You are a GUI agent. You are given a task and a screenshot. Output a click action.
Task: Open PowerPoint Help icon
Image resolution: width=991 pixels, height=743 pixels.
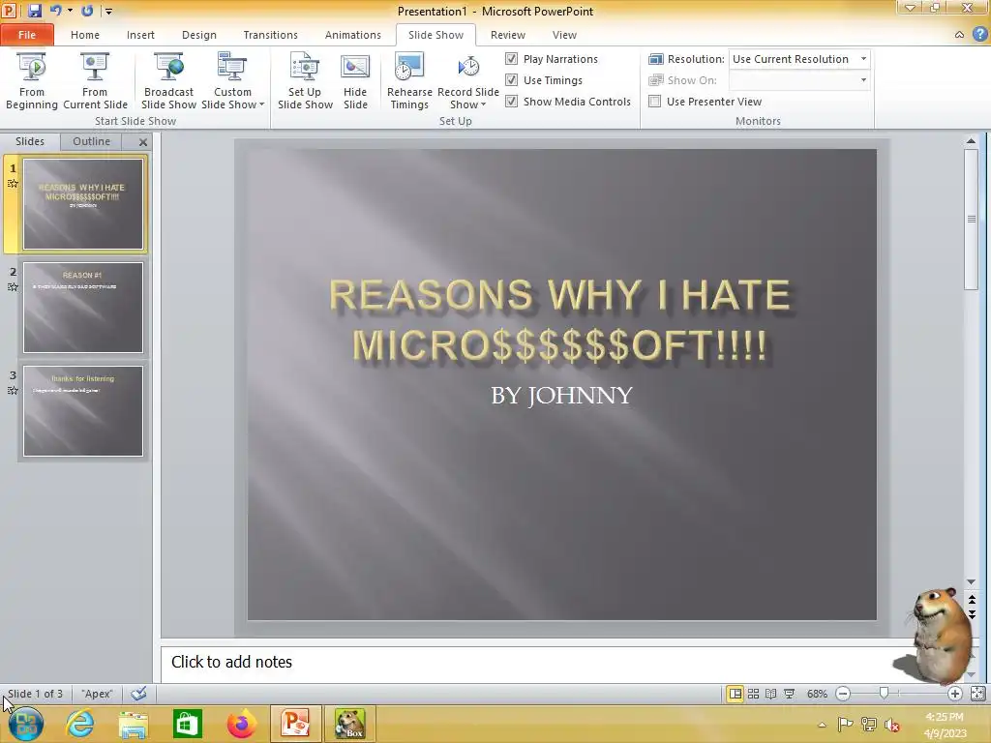[979, 34]
